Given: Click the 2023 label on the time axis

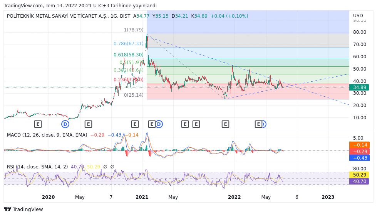Looking at the screenshot, I should click(328, 197).
